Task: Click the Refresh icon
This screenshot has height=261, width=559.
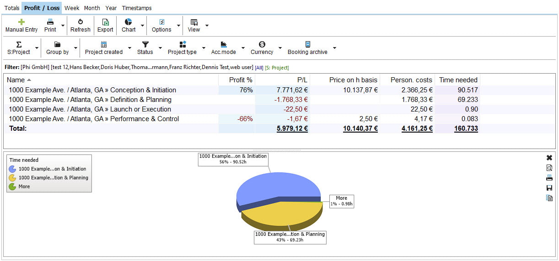Action: 80,22
